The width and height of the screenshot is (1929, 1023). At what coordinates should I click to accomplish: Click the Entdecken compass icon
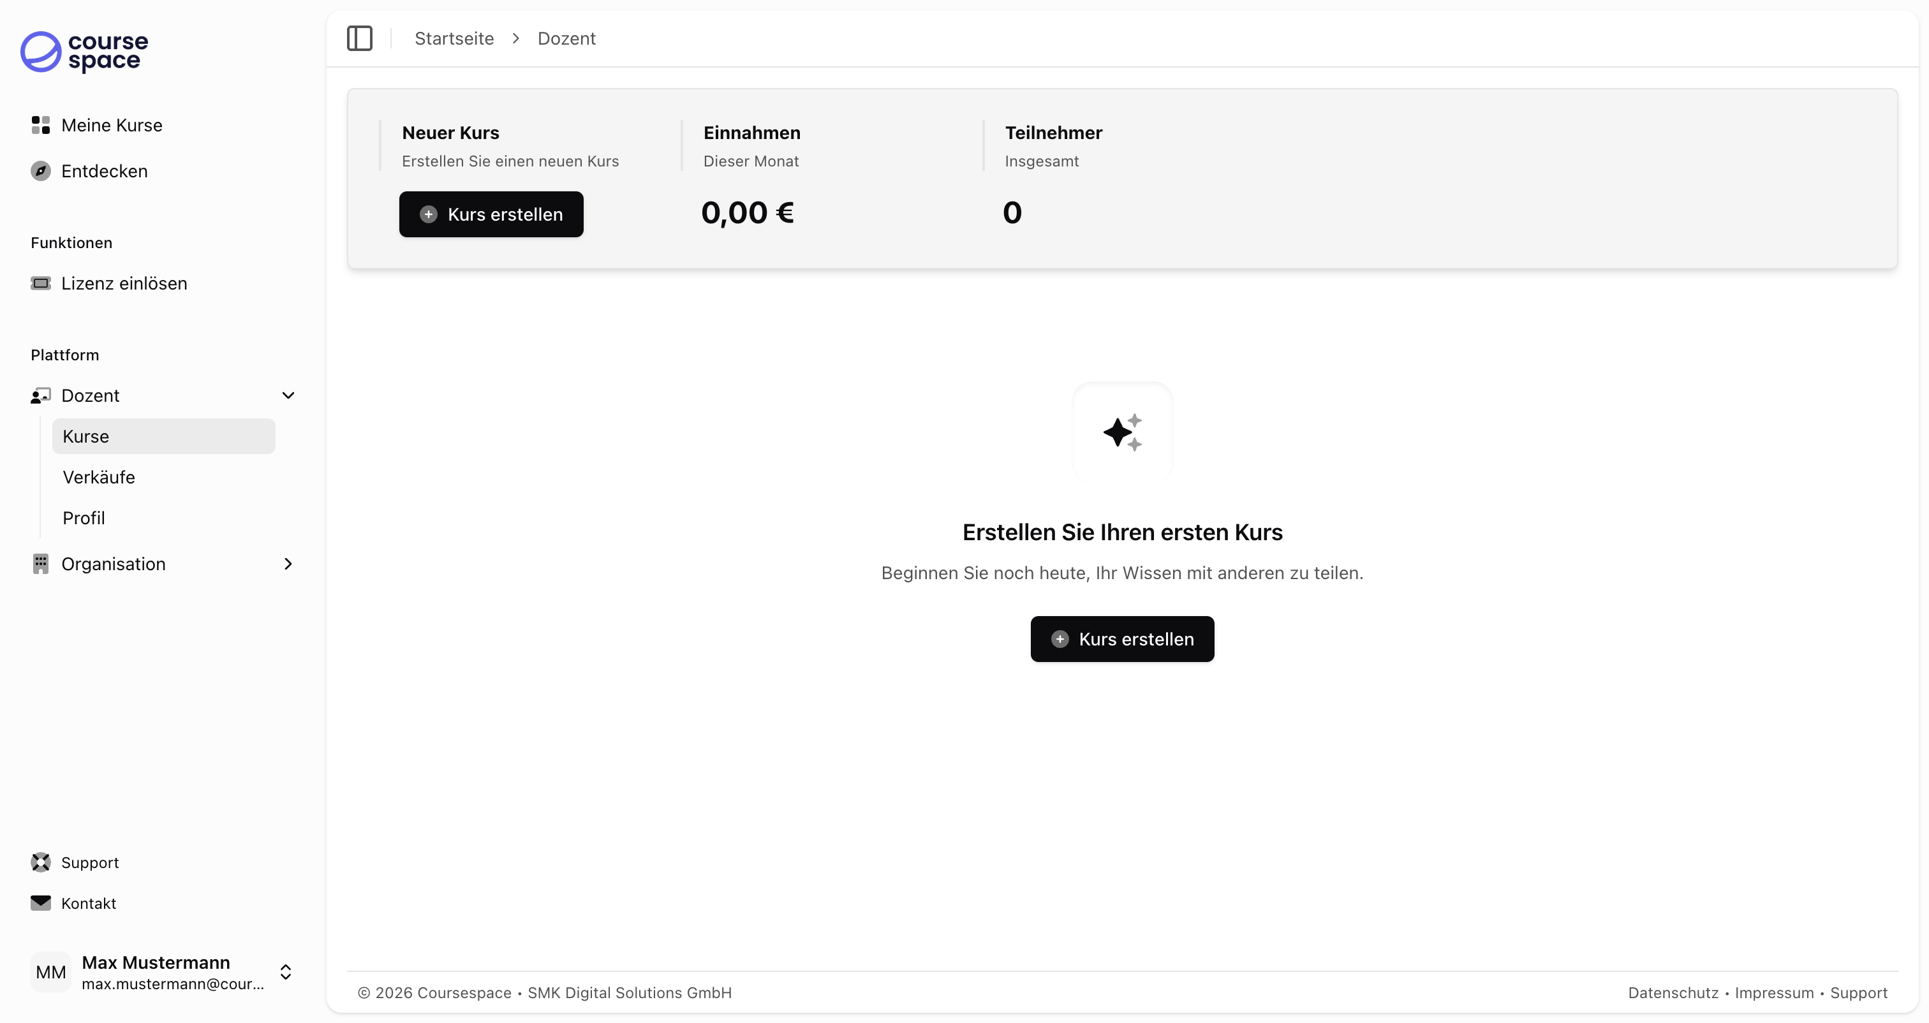click(40, 171)
